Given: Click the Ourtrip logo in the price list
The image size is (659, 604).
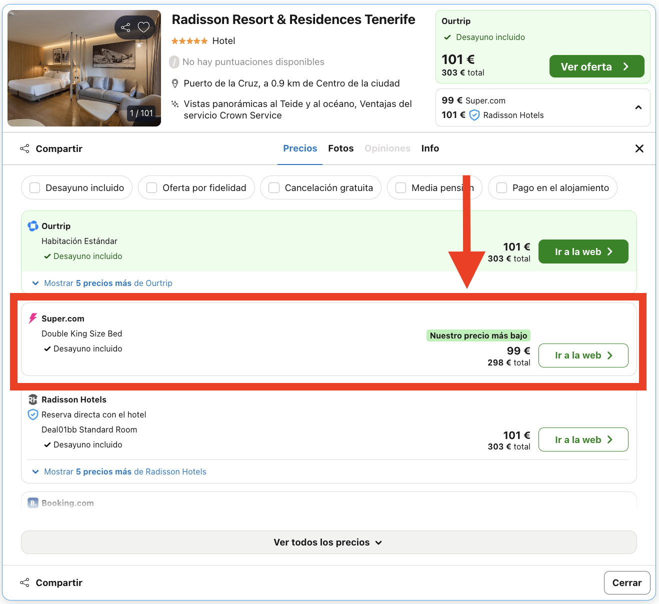Looking at the screenshot, I should pyautogui.click(x=33, y=226).
